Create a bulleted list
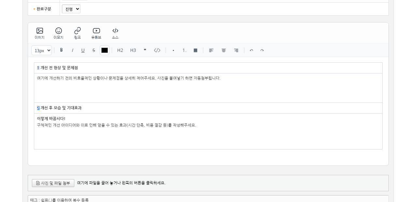The height and width of the screenshot is (202, 408). click(173, 50)
